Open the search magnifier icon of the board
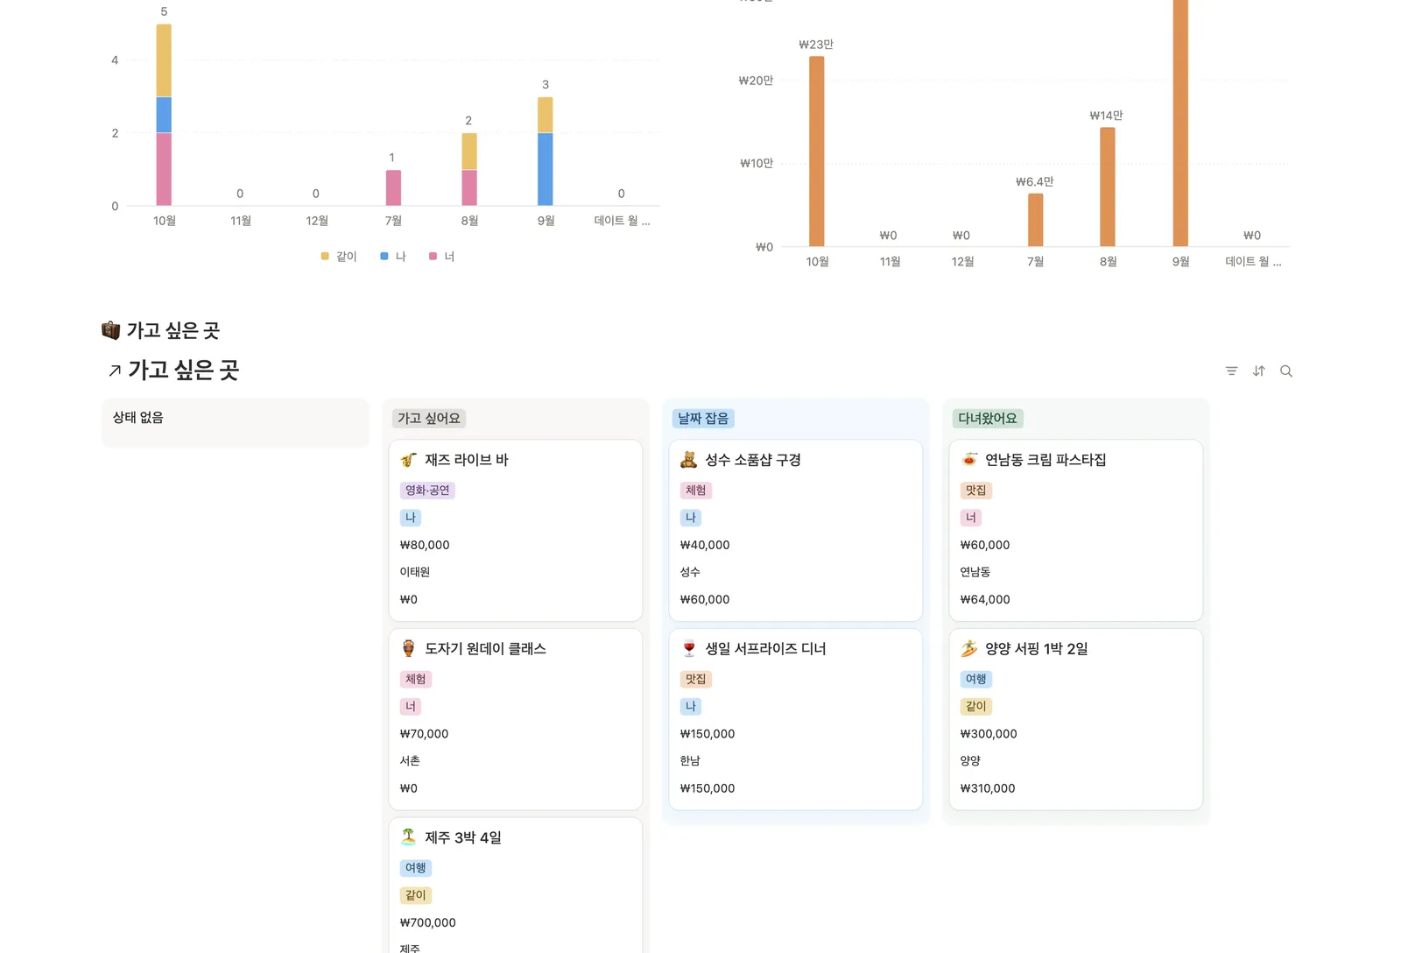1401x953 pixels. pyautogui.click(x=1286, y=371)
